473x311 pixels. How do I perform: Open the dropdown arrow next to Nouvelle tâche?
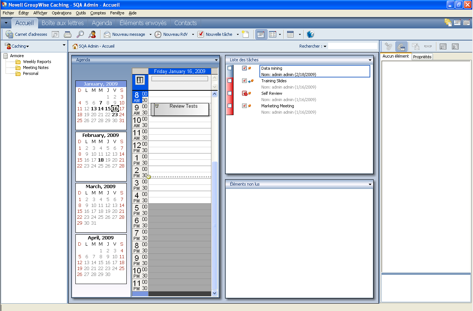[x=237, y=35]
